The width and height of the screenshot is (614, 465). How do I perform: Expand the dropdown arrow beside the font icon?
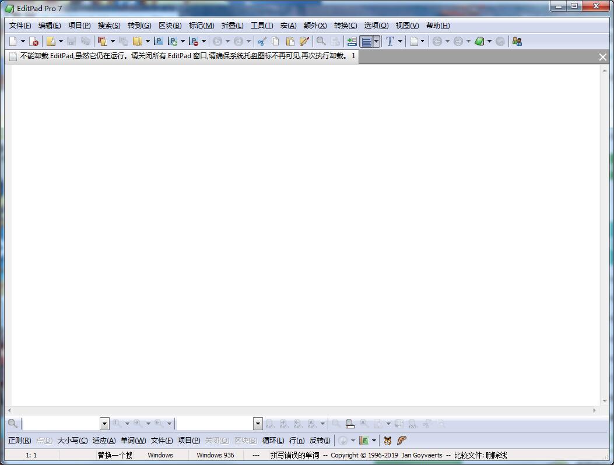400,41
